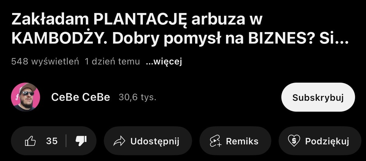
Task: Click the 548 wyświetleń view count
Action: click(x=45, y=62)
